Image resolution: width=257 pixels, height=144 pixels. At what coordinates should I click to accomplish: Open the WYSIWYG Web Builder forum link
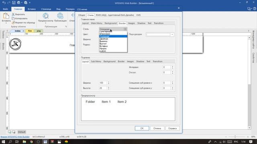pos(15,137)
